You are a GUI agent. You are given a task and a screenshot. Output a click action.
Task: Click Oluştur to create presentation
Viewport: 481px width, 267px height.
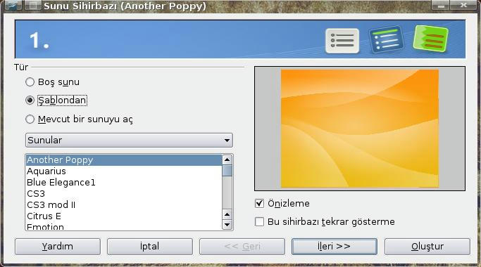tap(427, 247)
